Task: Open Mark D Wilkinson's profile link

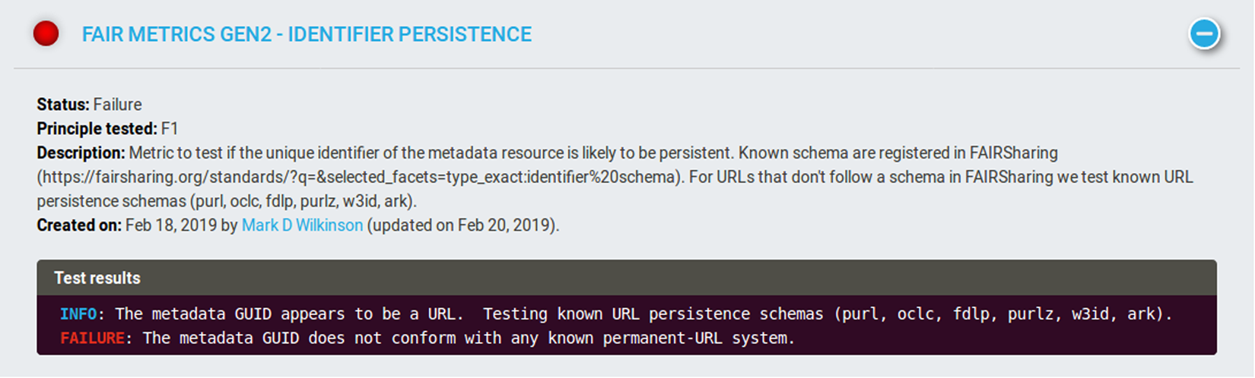Action: click(302, 225)
